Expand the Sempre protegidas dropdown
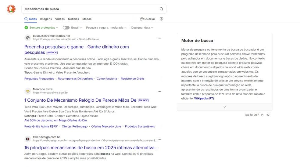300x167 pixels. click(x=44, y=27)
